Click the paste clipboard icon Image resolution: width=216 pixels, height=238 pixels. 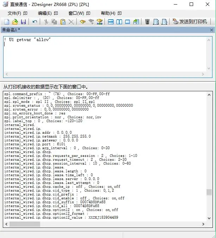[x=63, y=22]
